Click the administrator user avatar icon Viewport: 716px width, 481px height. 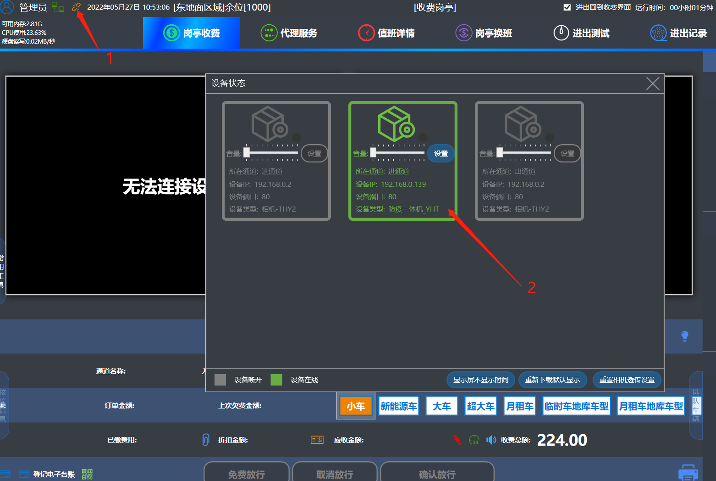click(7, 7)
